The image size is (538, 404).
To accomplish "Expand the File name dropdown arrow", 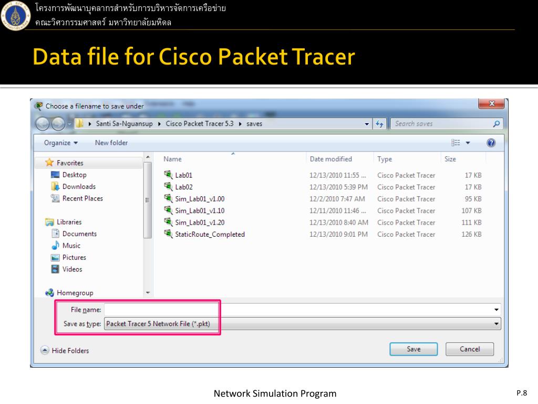I will point(496,310).
